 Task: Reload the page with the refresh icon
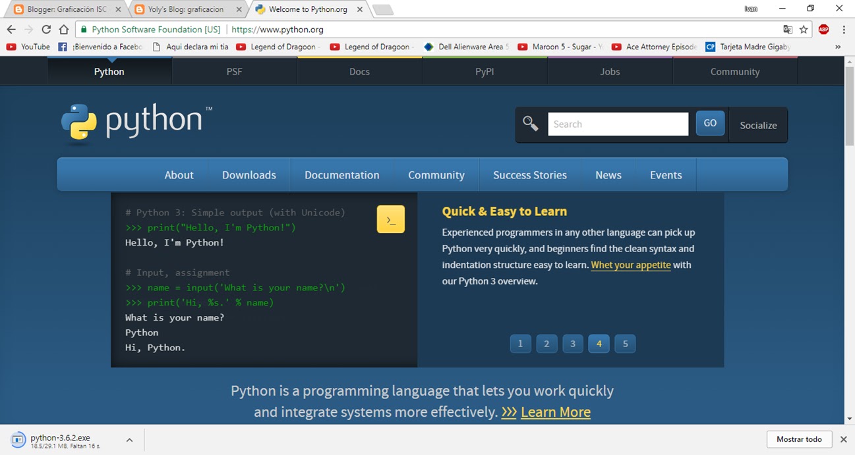pyautogui.click(x=46, y=30)
